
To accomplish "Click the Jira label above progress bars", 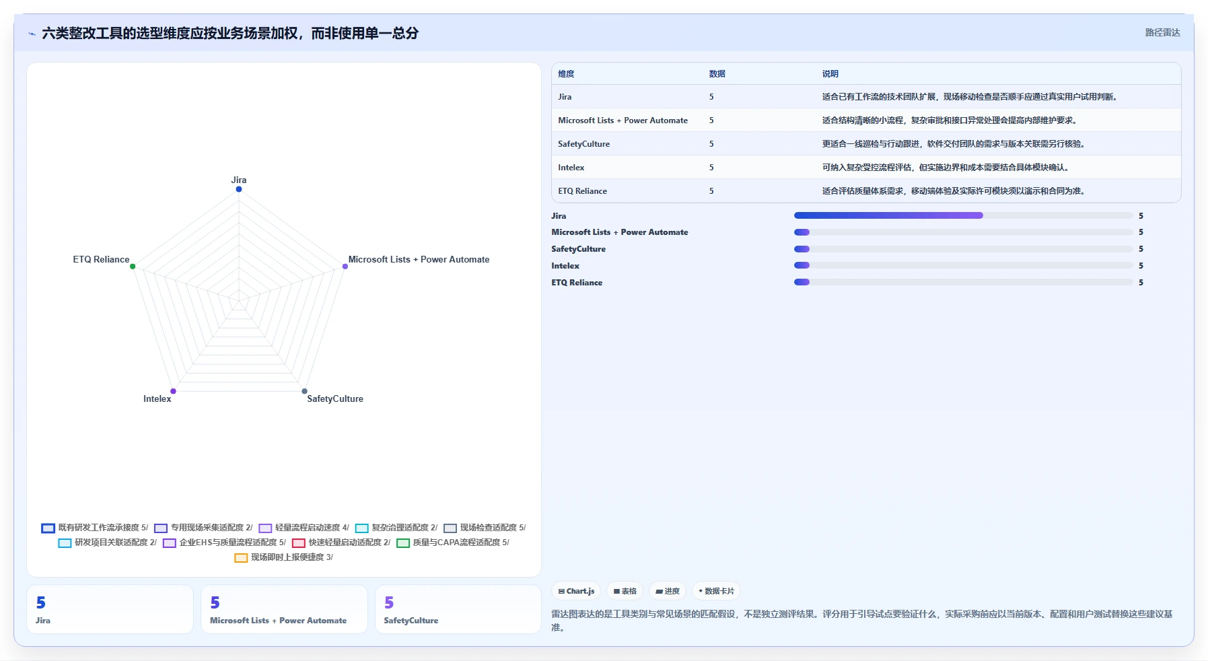I will tap(559, 216).
